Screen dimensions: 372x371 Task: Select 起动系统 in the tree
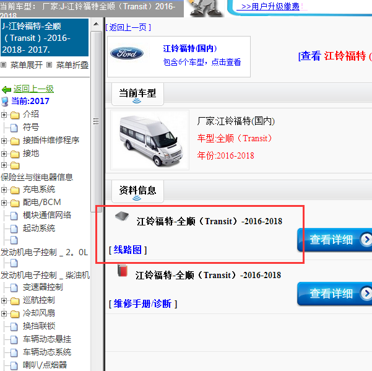pyautogui.click(x=39, y=228)
